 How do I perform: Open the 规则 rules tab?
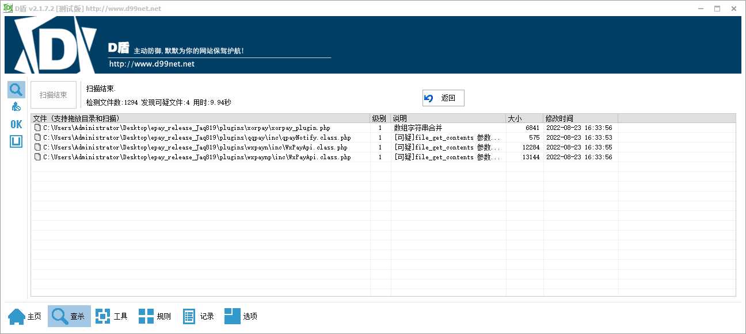coord(155,316)
